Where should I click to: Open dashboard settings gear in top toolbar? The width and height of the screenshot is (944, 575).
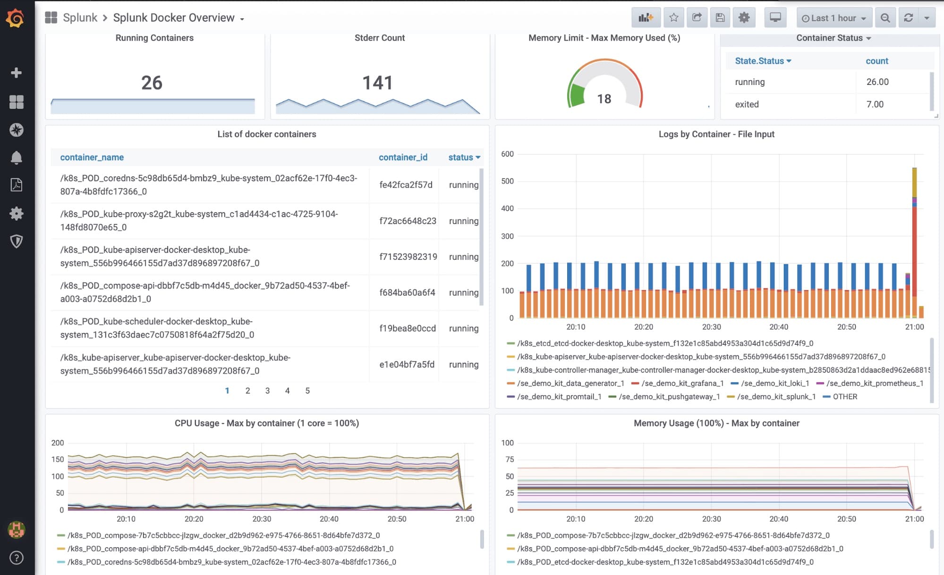click(x=744, y=18)
